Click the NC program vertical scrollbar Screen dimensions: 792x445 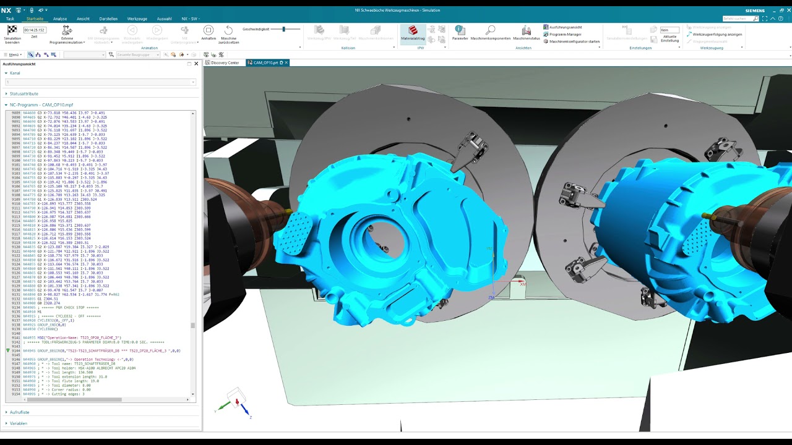(x=193, y=253)
